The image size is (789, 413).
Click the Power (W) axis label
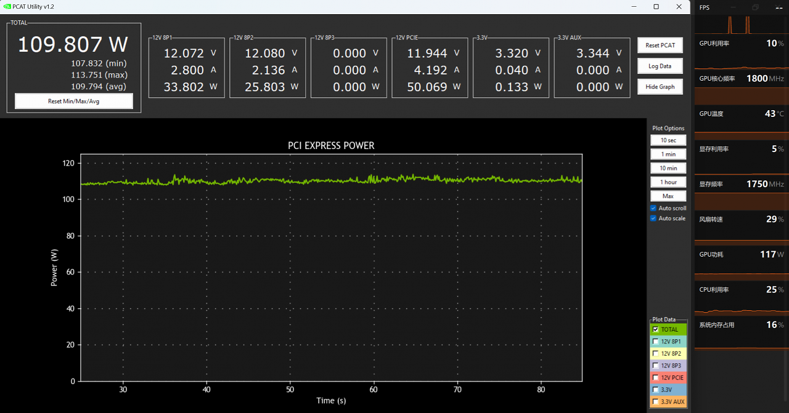(x=54, y=267)
